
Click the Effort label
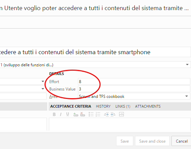54,82
